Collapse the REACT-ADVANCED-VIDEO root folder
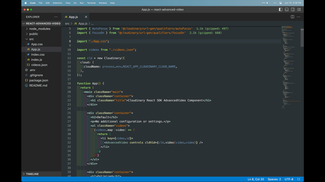This screenshot has width=325, height=182. [41, 23]
